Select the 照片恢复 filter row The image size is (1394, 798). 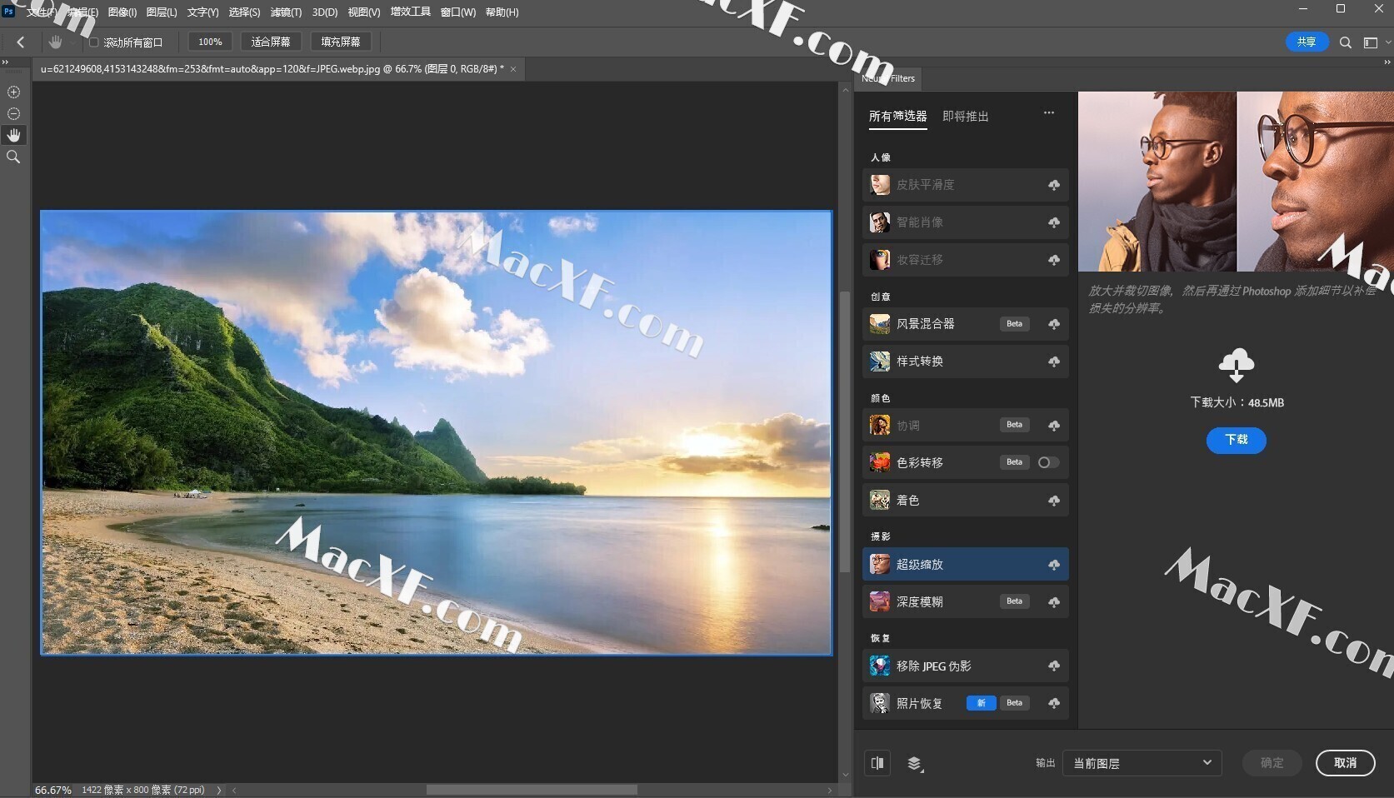(965, 704)
